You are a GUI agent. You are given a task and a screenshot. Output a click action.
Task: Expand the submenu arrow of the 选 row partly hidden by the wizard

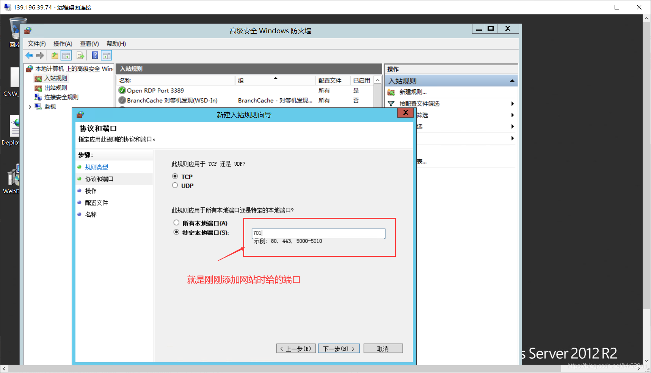[512, 126]
